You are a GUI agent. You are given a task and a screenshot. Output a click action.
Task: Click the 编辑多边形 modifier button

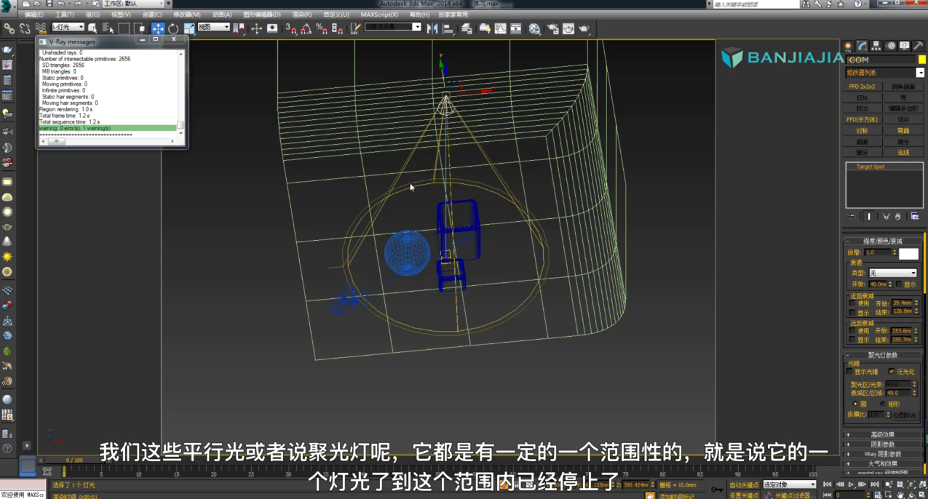point(903,108)
